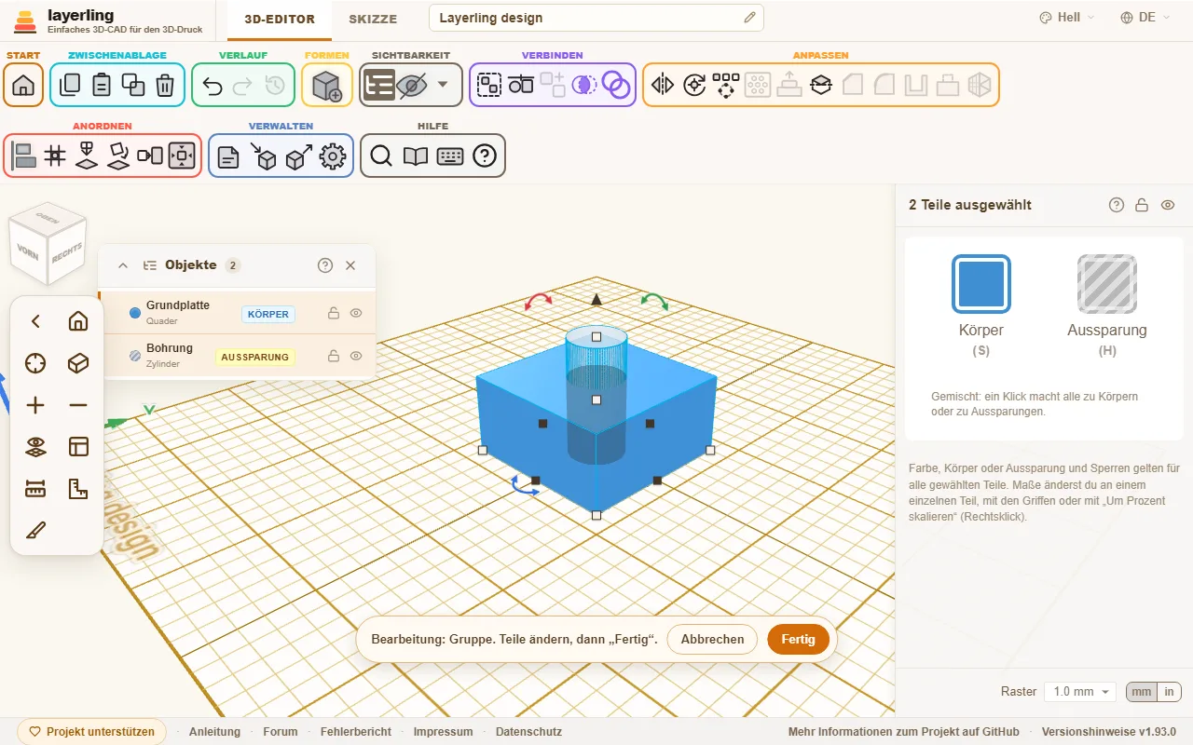
Task: Click the Layerling design project name field
Action: [596, 18]
